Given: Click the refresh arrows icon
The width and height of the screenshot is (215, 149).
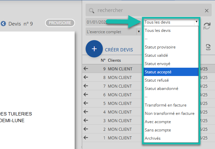Looking at the screenshot, I should (x=207, y=27).
